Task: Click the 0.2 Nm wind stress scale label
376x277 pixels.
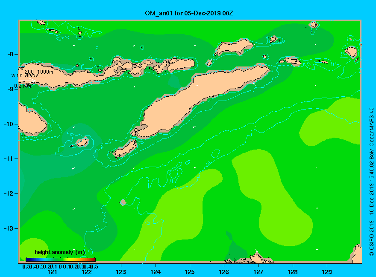Action: pos(23,86)
